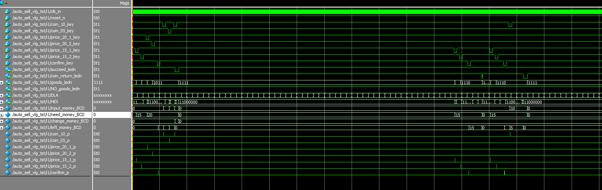Click the bus icon beside HEX signal

pyautogui.click(x=8, y=102)
